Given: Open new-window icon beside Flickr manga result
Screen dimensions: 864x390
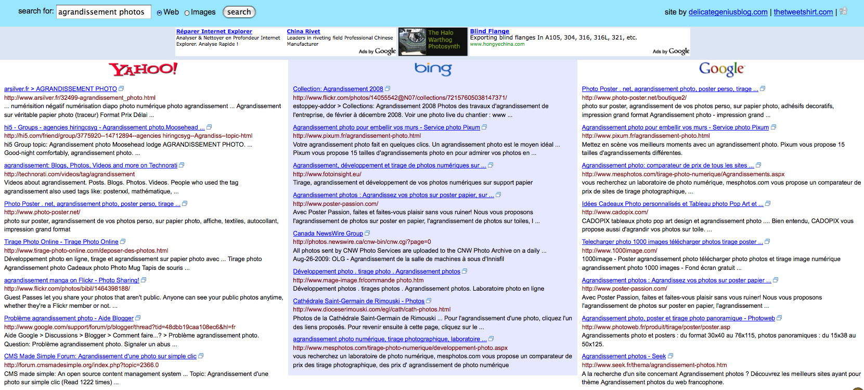Looking at the screenshot, I should pyautogui.click(x=144, y=280).
